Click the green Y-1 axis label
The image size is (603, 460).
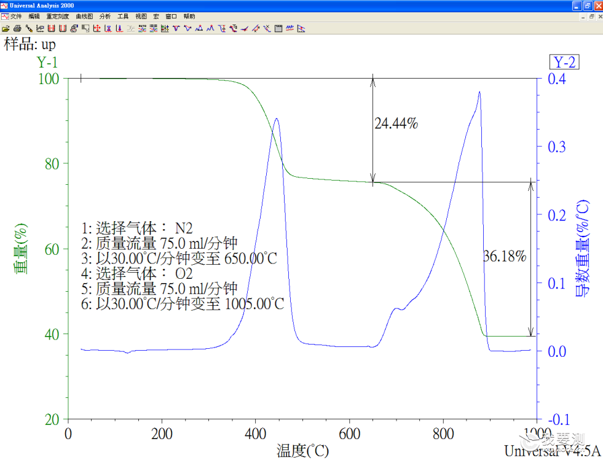47,62
